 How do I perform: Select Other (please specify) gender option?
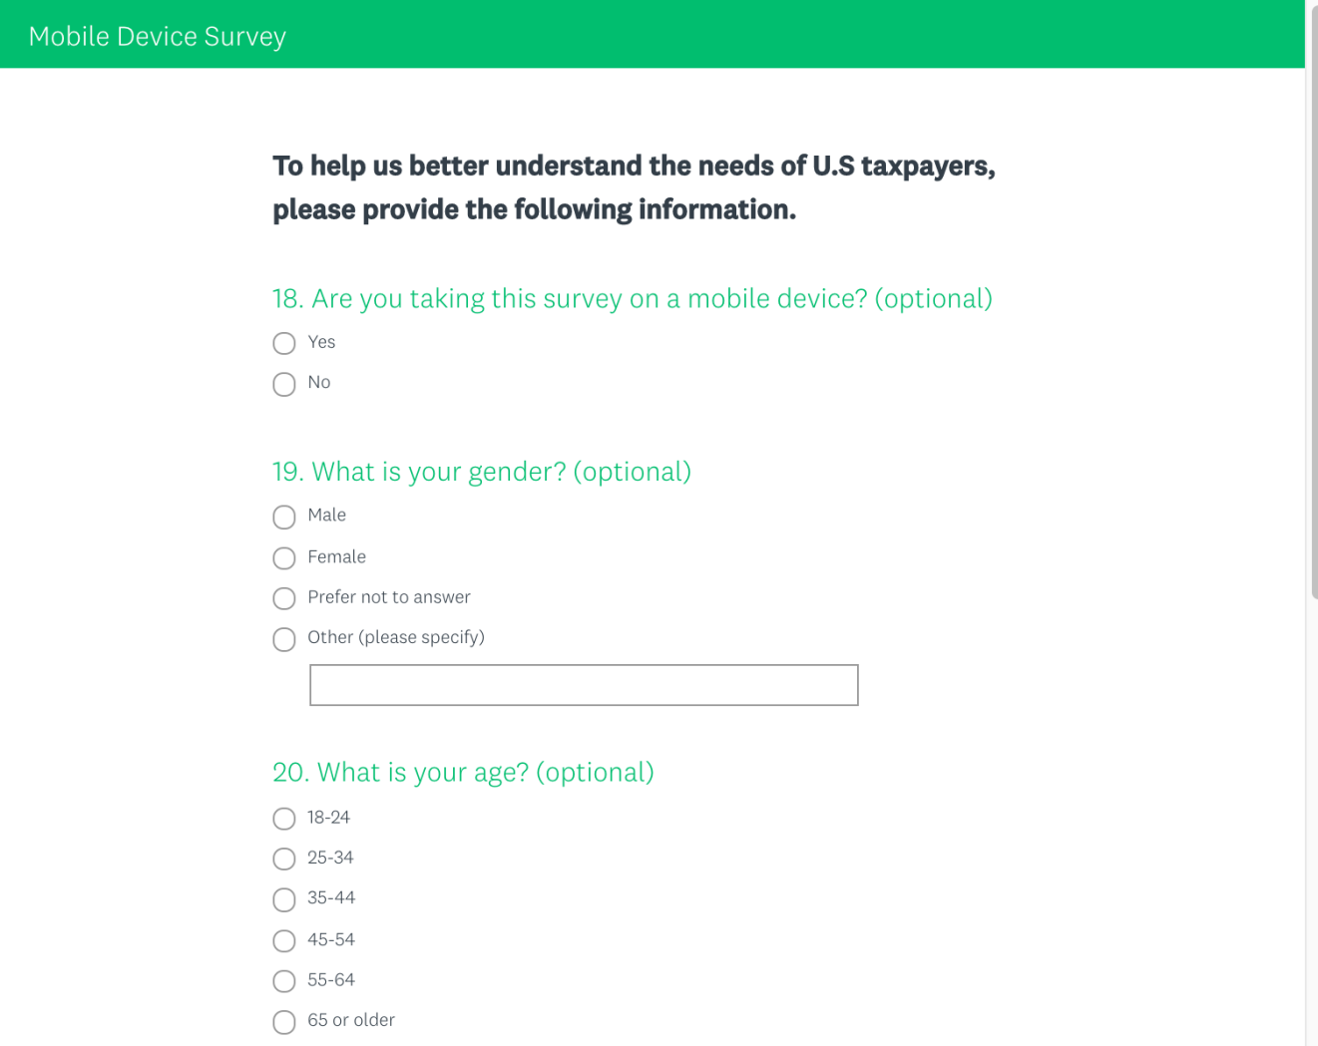coord(284,639)
